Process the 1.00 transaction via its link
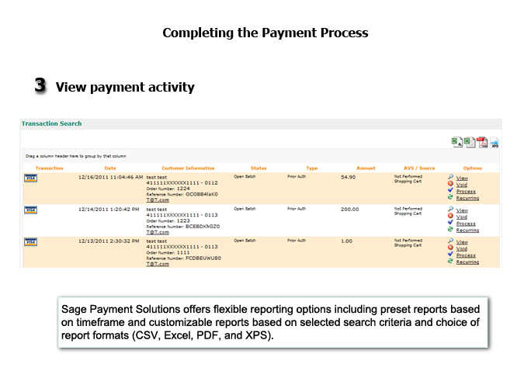 coord(466,255)
